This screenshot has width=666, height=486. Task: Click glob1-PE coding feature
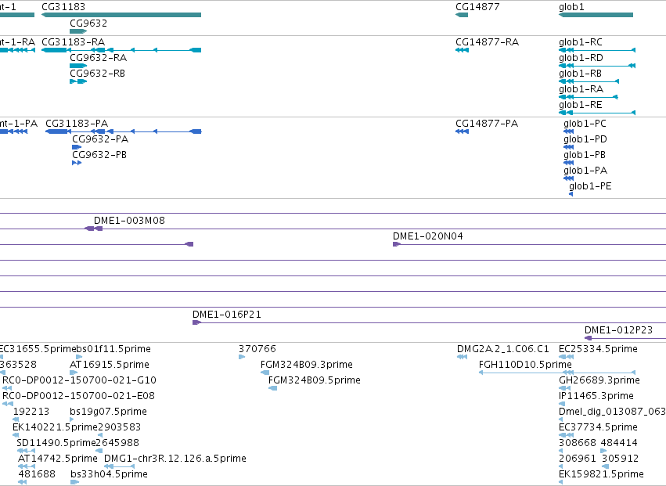pos(571,194)
